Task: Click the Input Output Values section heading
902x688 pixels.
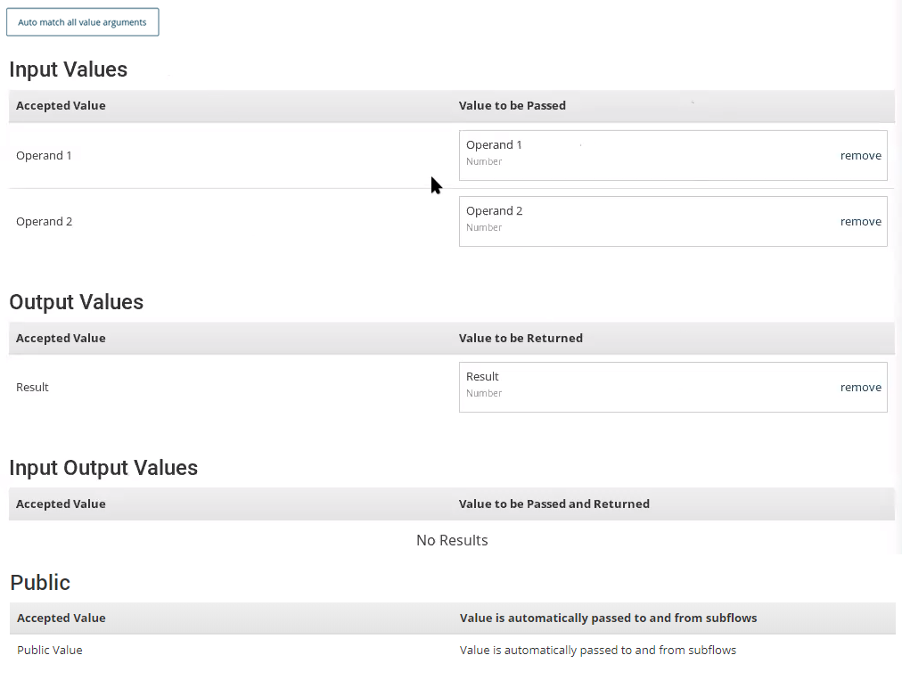Action: point(102,467)
